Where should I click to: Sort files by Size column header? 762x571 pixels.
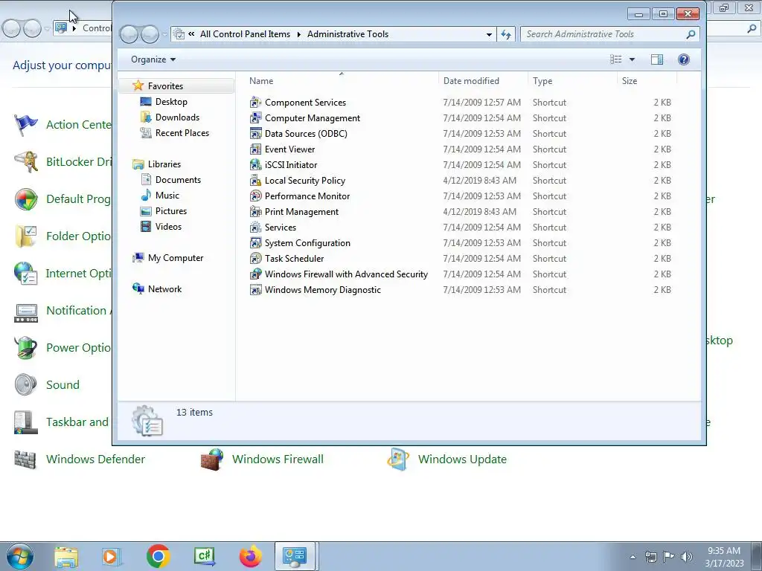pyautogui.click(x=630, y=81)
